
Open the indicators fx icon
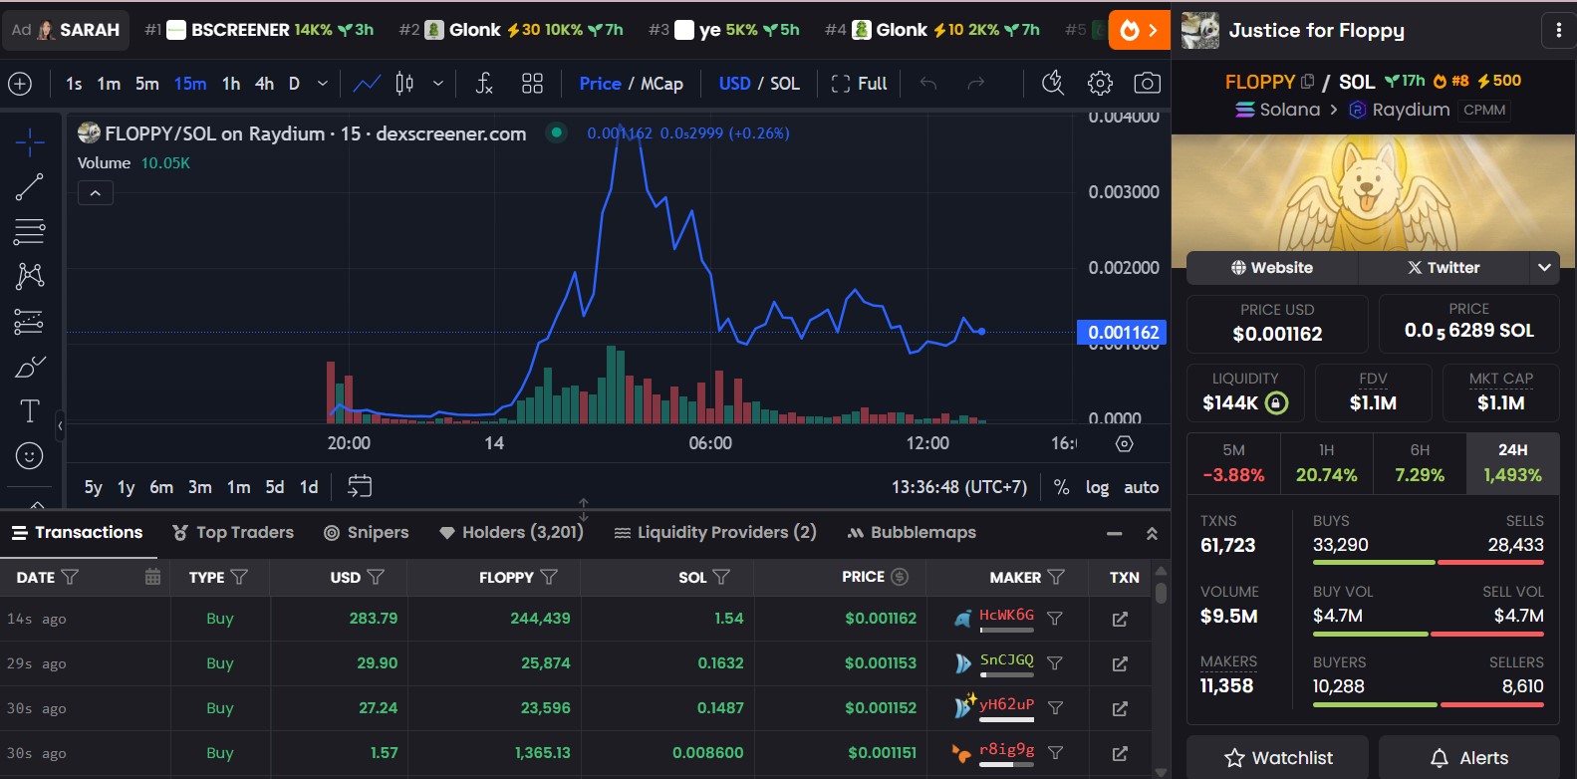pos(484,84)
